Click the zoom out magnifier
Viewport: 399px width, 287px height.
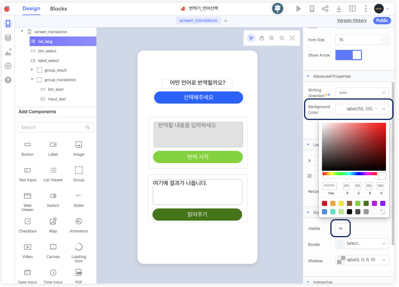point(282,38)
